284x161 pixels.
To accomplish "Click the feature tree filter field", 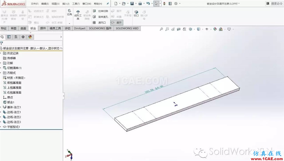I will coord(31,43).
